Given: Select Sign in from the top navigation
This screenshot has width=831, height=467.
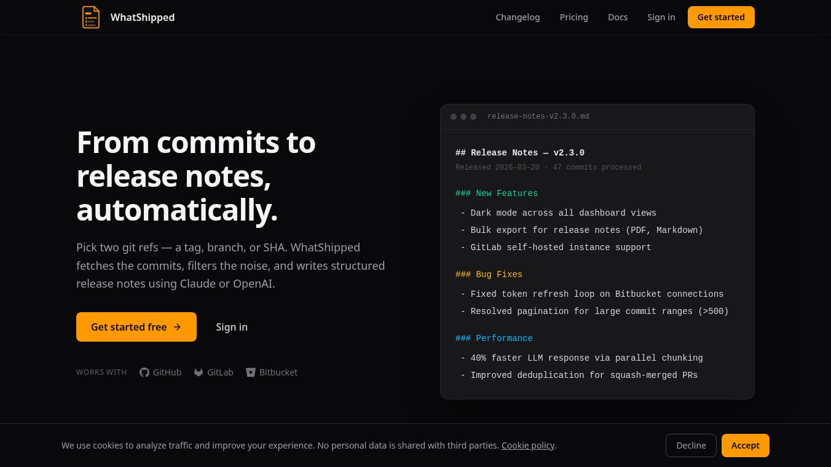Looking at the screenshot, I should click(x=661, y=17).
